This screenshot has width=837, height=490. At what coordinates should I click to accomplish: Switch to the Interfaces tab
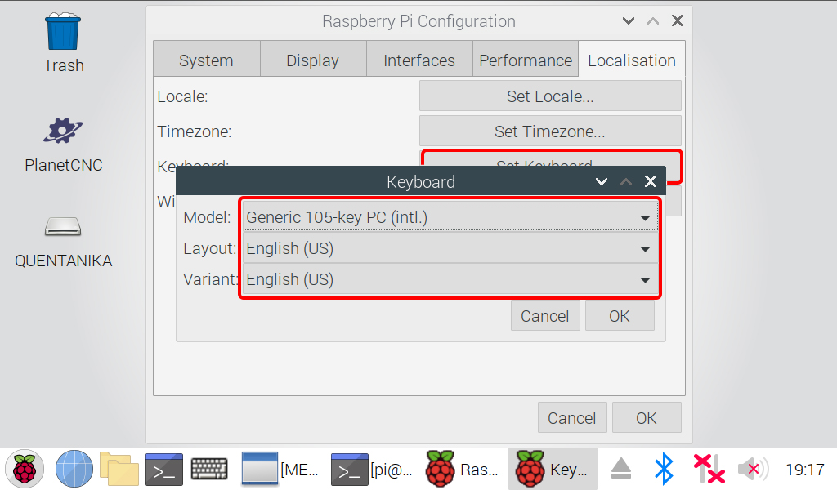click(419, 60)
